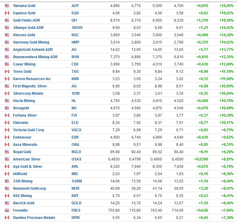The height and width of the screenshot is (222, 237).
Task: Go to the Eldorado link
Action: coord(21,122)
